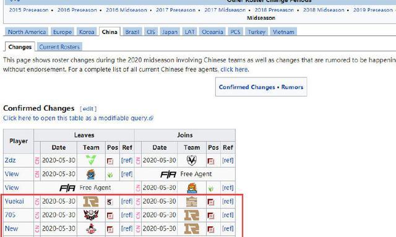Open the 2018 Preseason roster changes link
Image resolution: width=396 pixels, height=237 pixels.
pyautogui.click(x=274, y=10)
